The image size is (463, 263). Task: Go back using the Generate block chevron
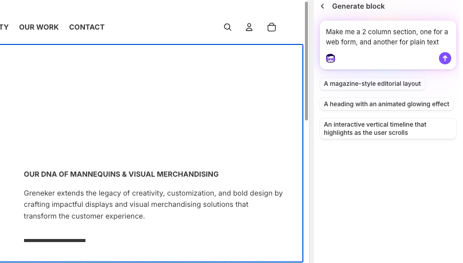coord(322,6)
